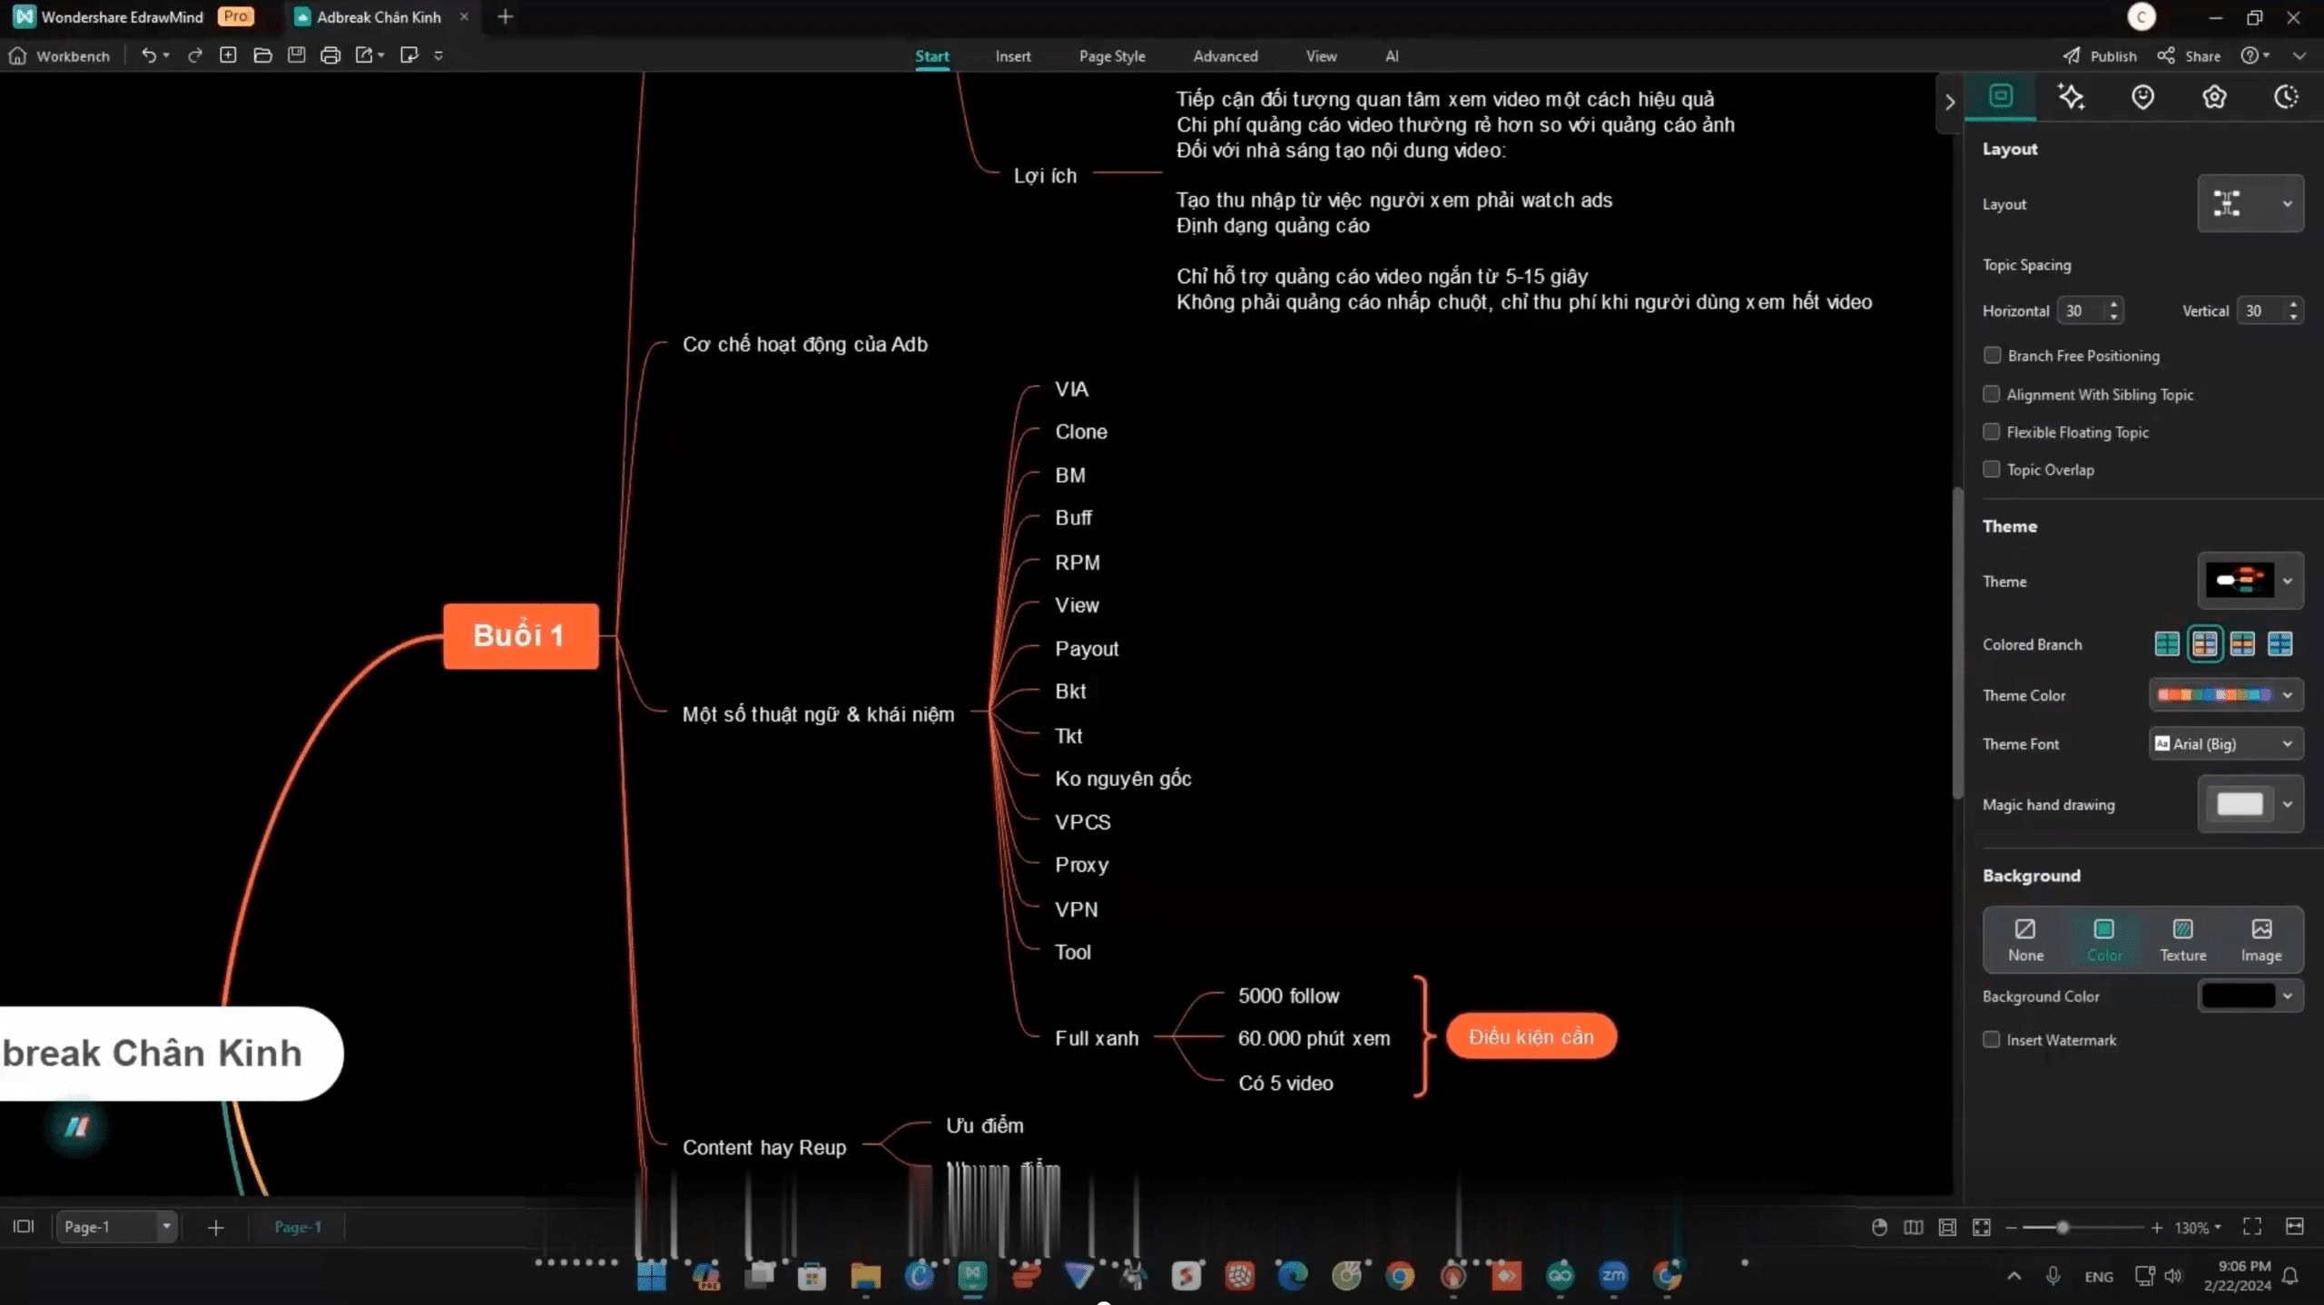Viewport: 2324px width, 1305px height.
Task: Go to the Workbench home
Action: click(x=59, y=56)
